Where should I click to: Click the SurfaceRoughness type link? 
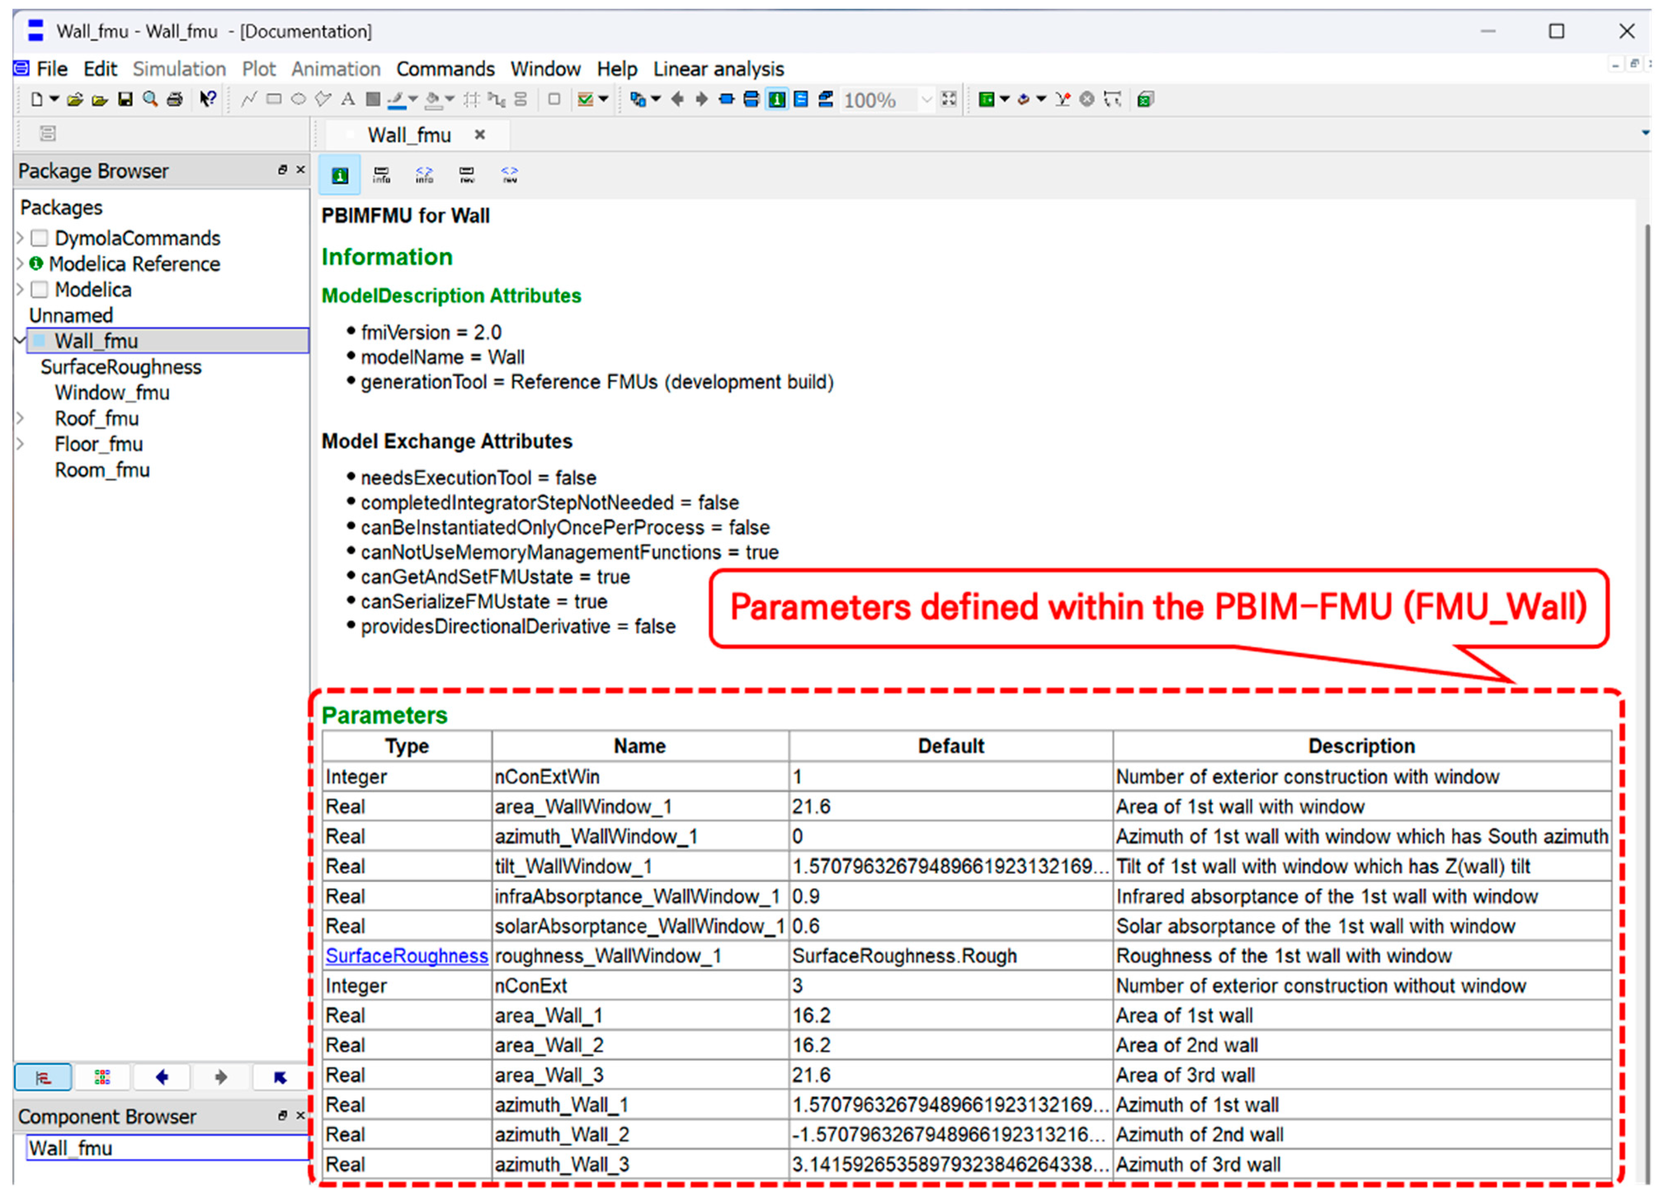[x=406, y=956]
